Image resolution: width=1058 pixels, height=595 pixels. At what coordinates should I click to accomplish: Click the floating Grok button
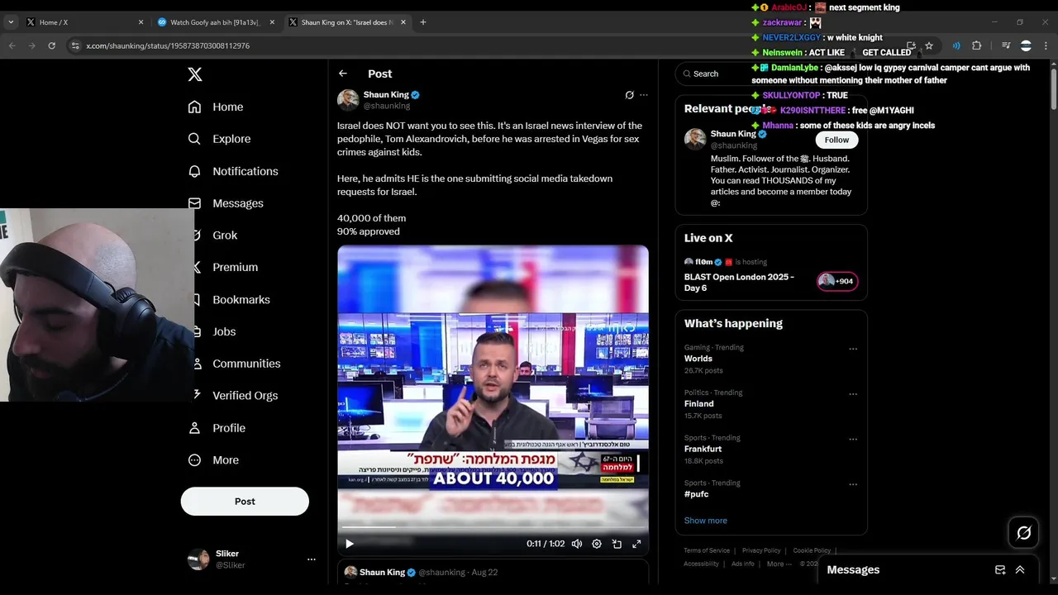pyautogui.click(x=1023, y=533)
